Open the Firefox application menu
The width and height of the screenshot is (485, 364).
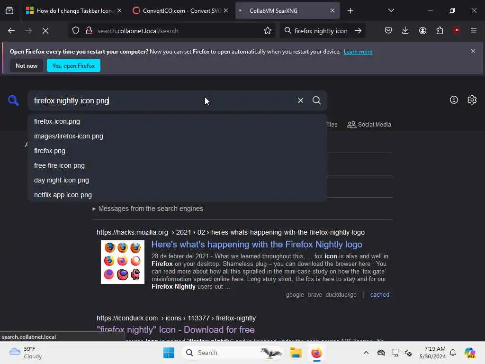tap(473, 30)
